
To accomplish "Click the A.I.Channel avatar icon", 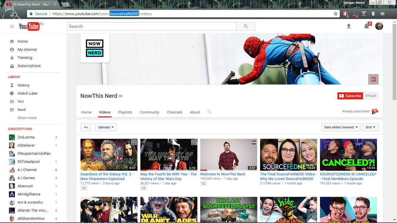I will (x=12, y=170).
